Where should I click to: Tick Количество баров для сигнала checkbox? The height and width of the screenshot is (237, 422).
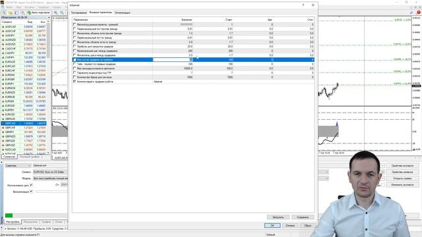pyautogui.click(x=75, y=77)
